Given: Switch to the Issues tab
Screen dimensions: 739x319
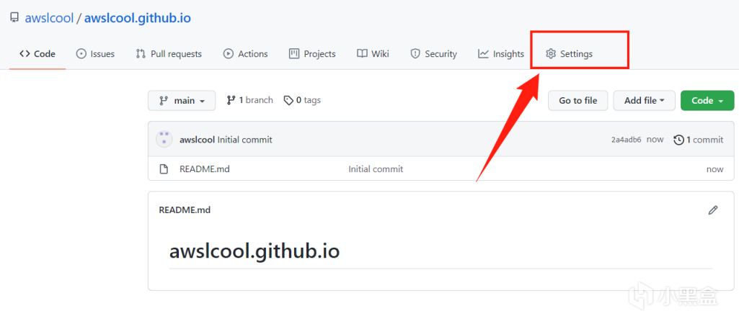Looking at the screenshot, I should [95, 54].
